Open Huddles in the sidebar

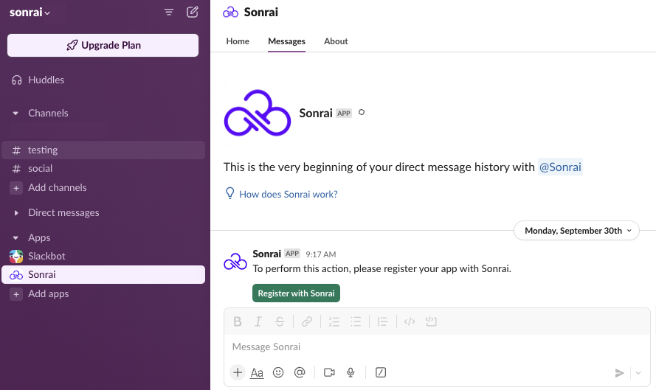46,80
